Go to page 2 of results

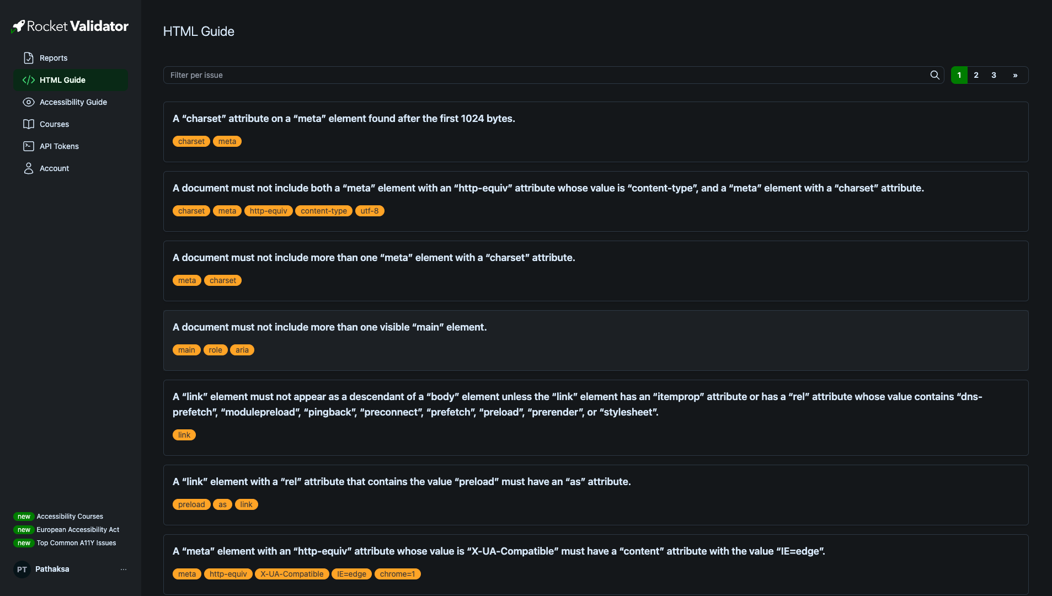[976, 75]
